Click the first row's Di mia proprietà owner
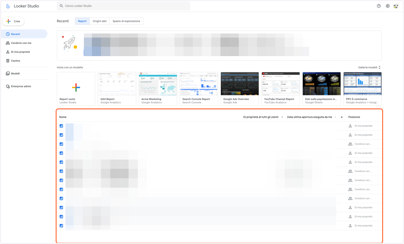Viewport: 404px width, 244px height. 363,126
